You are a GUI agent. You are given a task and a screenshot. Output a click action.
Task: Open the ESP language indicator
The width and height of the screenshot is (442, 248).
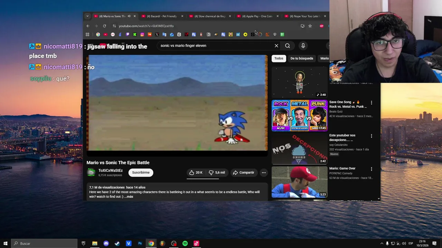coord(411,244)
